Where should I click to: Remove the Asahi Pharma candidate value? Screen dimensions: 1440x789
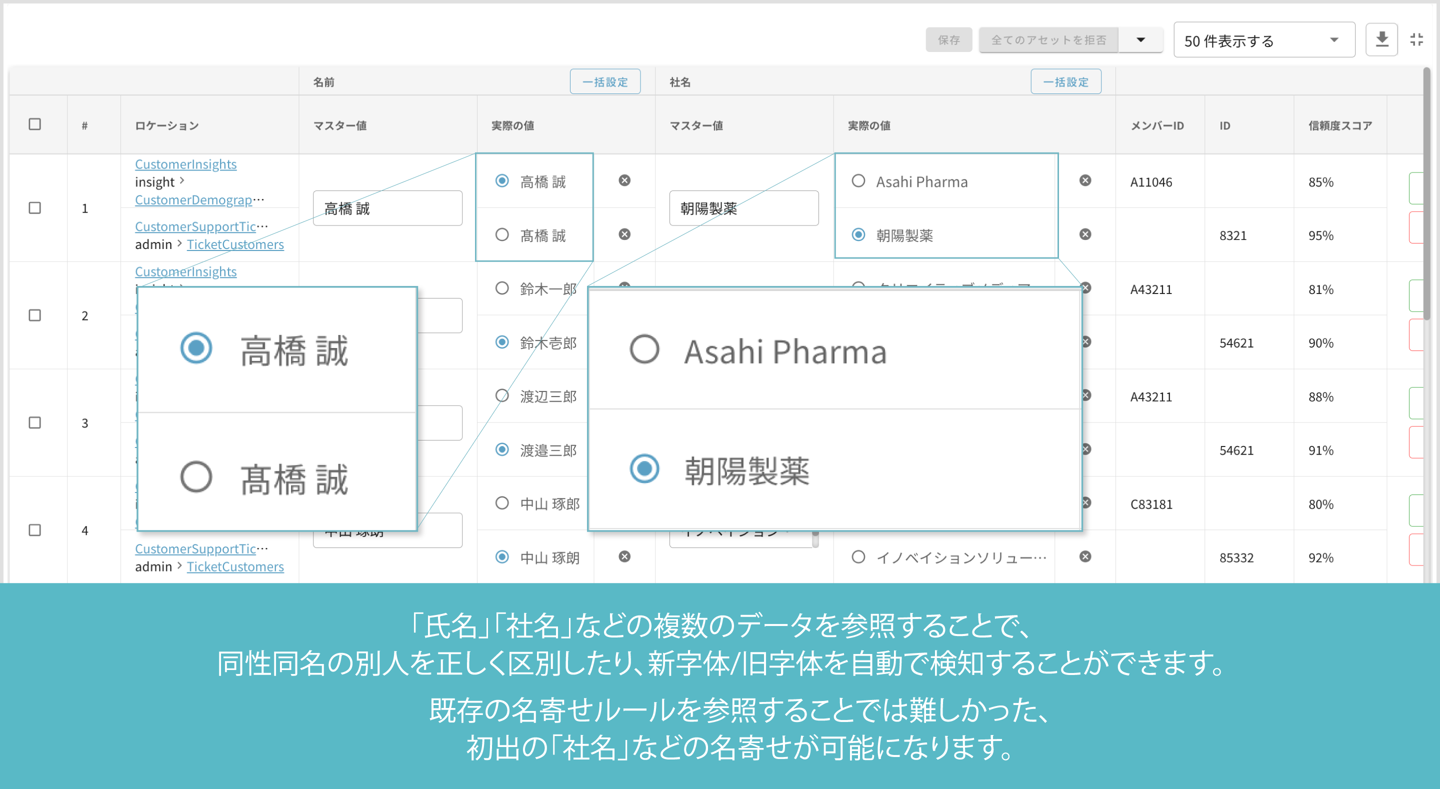(x=1085, y=180)
